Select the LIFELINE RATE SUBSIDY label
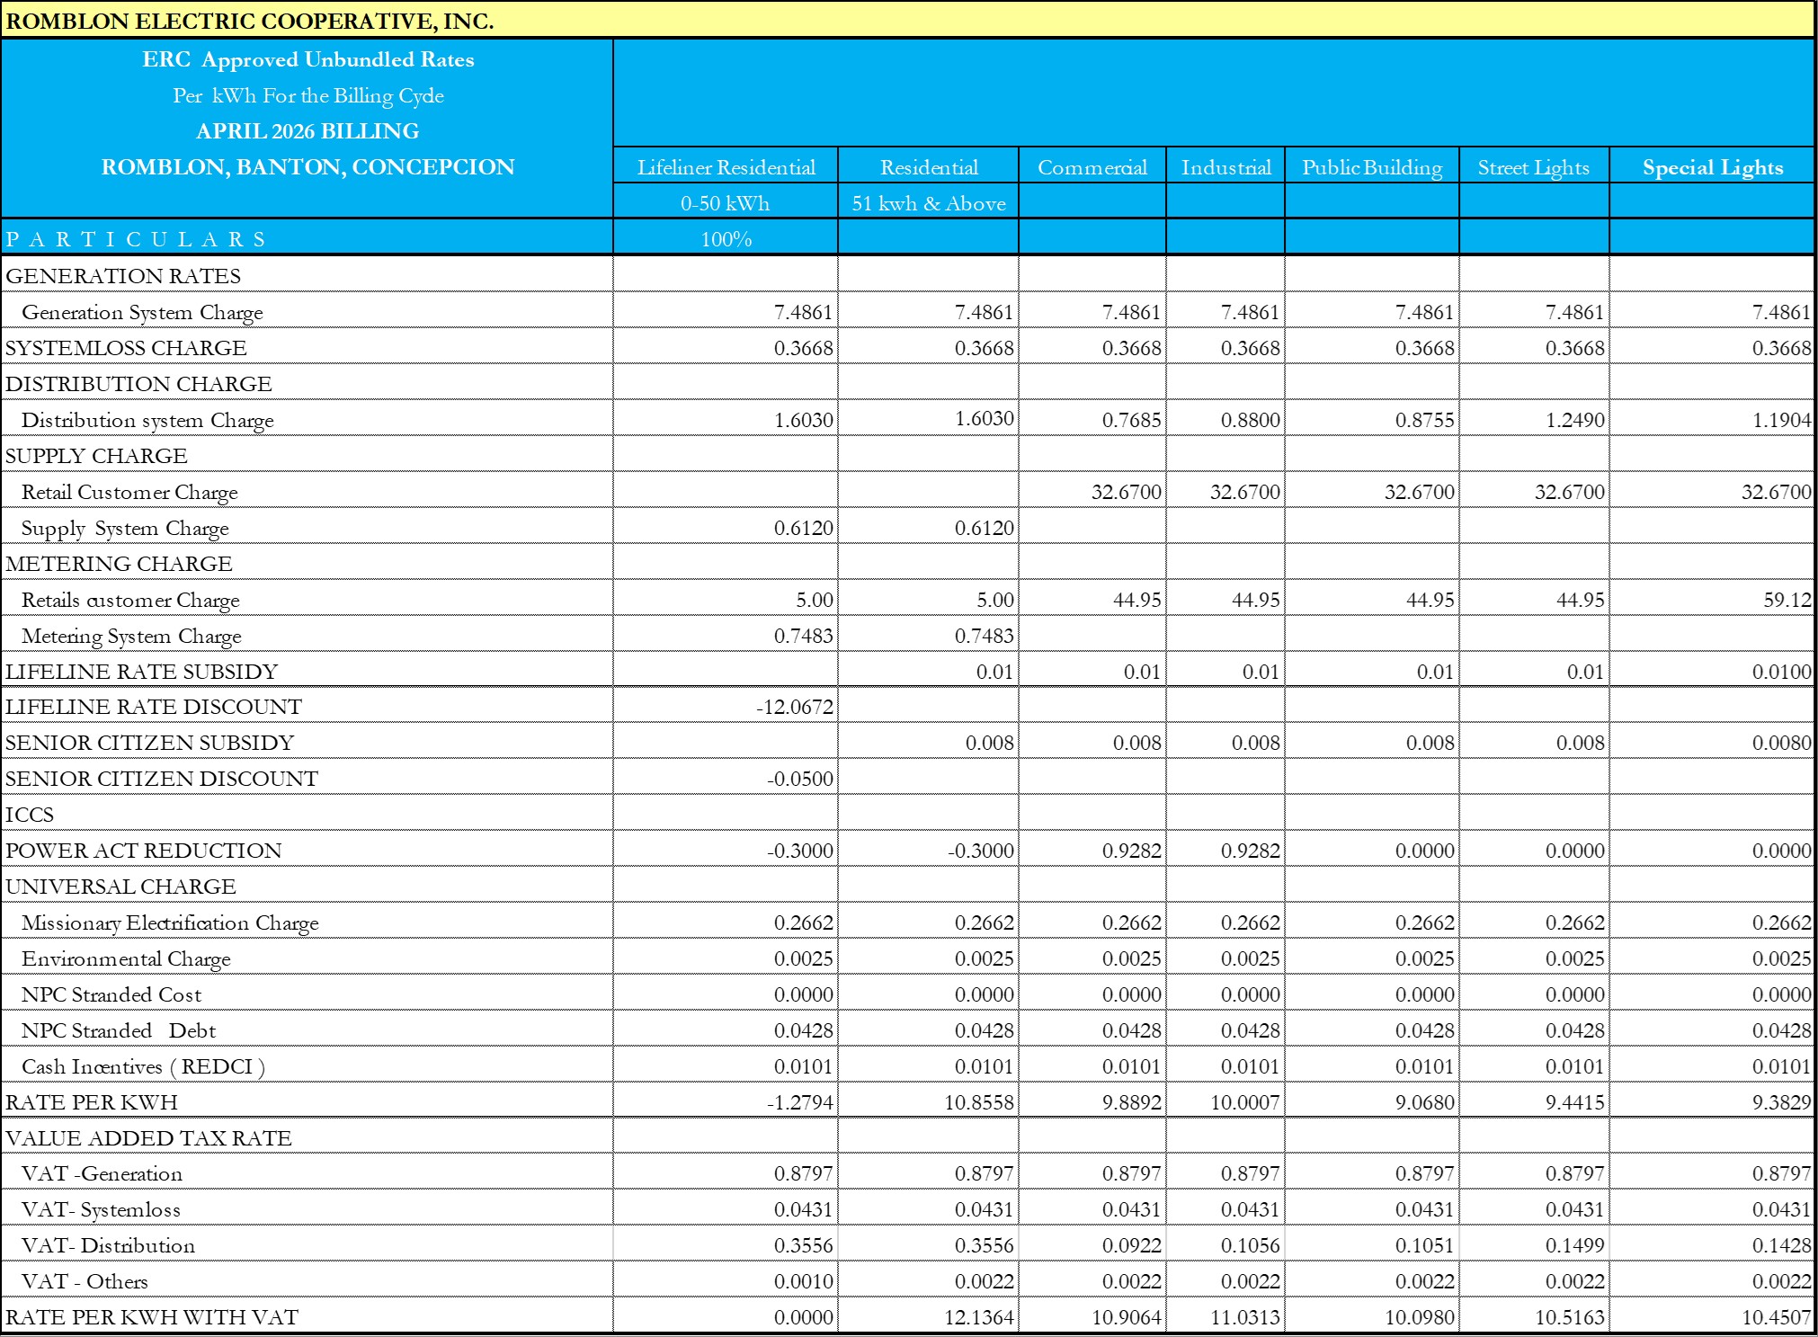The image size is (1818, 1337). (x=141, y=672)
